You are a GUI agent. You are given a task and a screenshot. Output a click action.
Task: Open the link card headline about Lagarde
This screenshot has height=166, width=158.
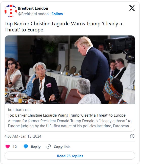tap(67, 115)
